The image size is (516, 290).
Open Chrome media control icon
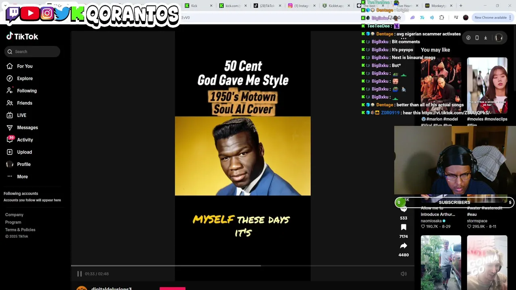(x=456, y=18)
